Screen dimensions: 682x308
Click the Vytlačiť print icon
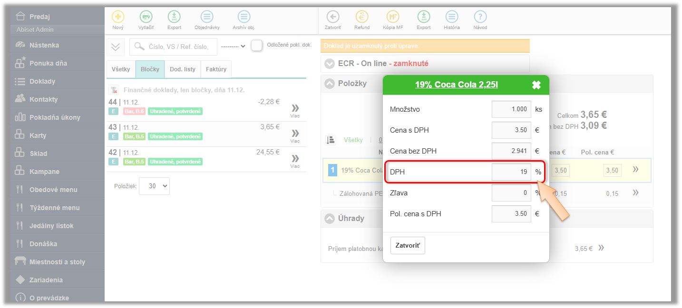pos(146,17)
